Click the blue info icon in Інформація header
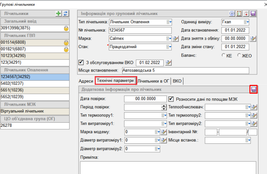 (232, 13)
